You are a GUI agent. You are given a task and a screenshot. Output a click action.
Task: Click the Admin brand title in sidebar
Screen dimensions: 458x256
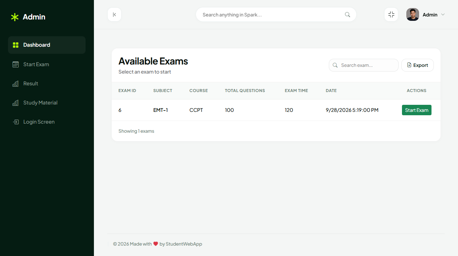[x=34, y=17]
